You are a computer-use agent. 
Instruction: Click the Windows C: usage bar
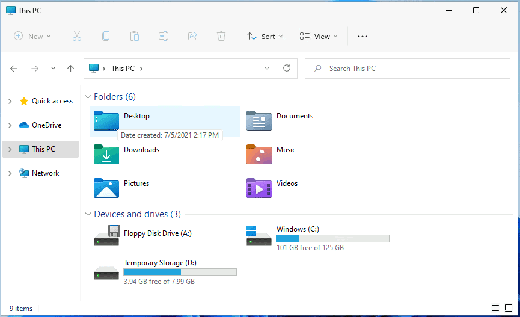point(332,238)
